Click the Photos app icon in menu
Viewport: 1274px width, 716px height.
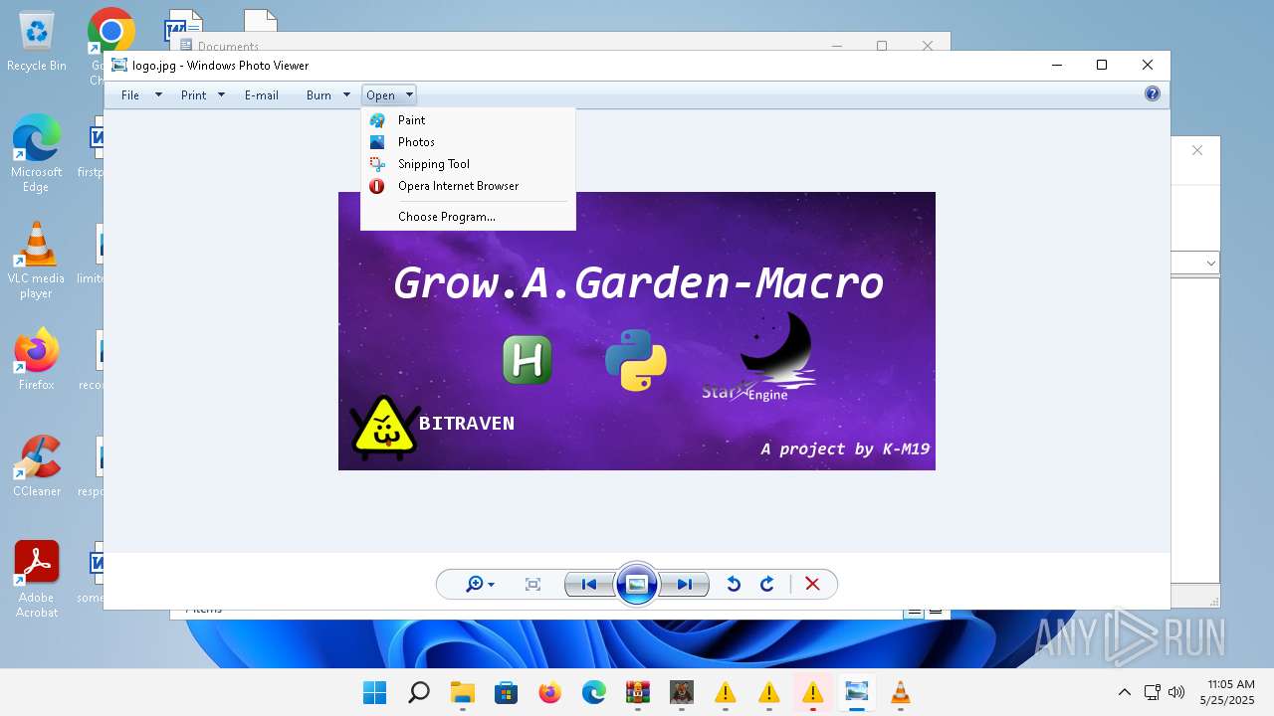pos(377,142)
